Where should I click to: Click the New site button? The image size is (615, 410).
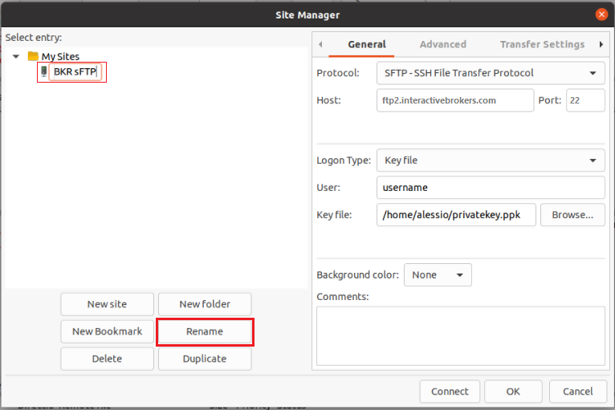pos(107,304)
